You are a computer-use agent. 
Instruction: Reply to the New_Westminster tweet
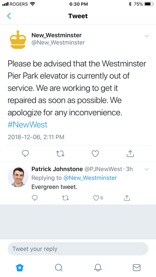click(25, 154)
